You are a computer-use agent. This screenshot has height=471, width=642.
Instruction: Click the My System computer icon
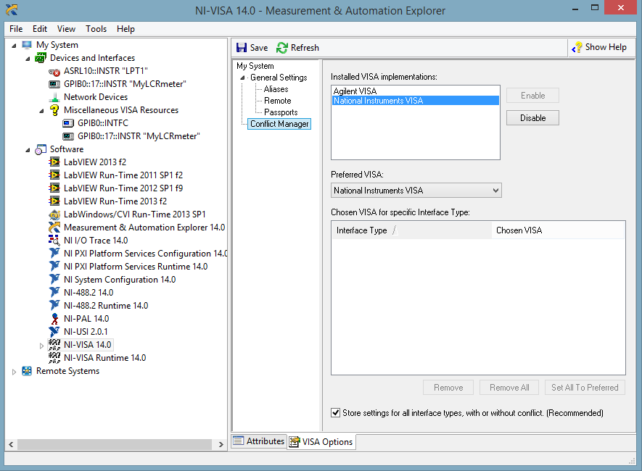27,45
